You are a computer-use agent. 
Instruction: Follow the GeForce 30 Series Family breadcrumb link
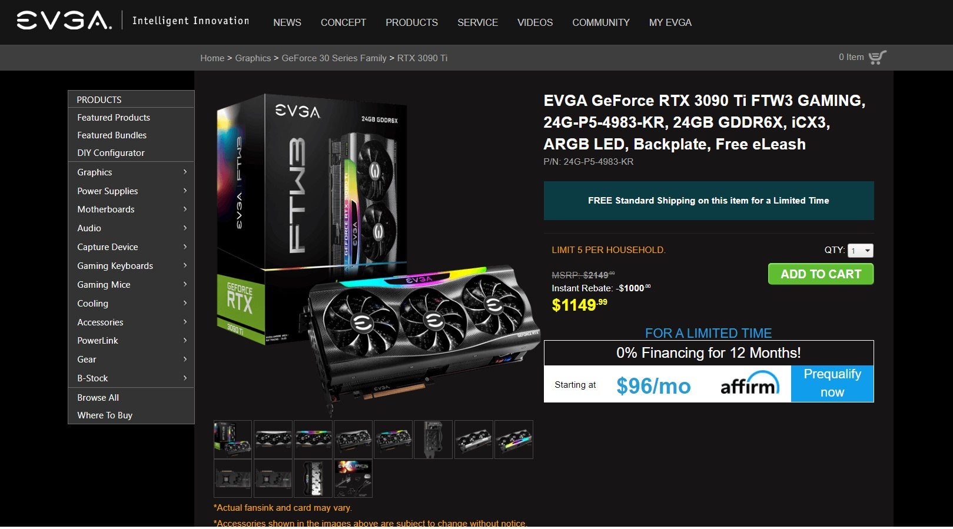(x=334, y=58)
